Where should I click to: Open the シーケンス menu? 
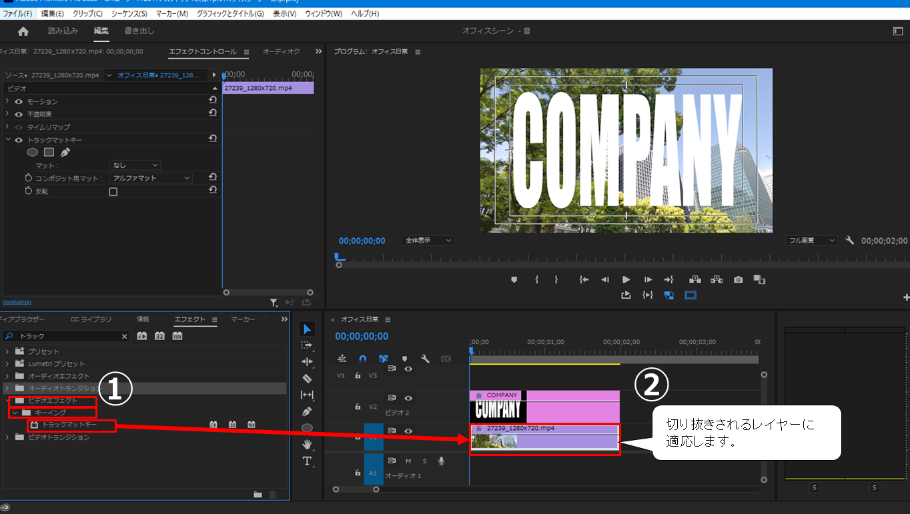(129, 14)
